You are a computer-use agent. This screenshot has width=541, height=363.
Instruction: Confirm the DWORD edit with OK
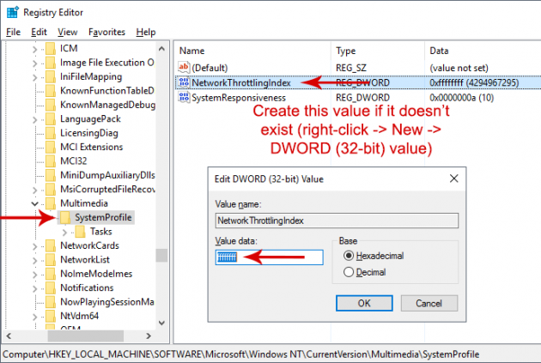(364, 303)
